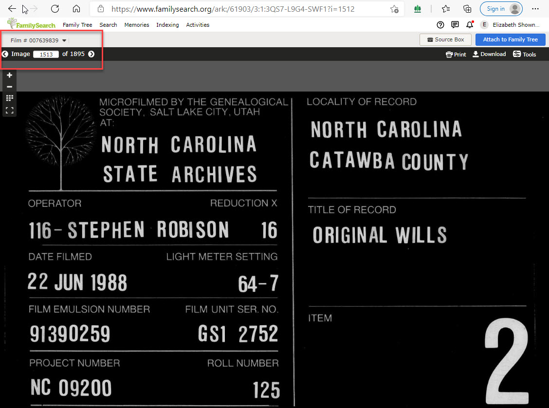Viewport: 549px width, 408px height.
Task: Advance to the next image
Action: pos(91,54)
